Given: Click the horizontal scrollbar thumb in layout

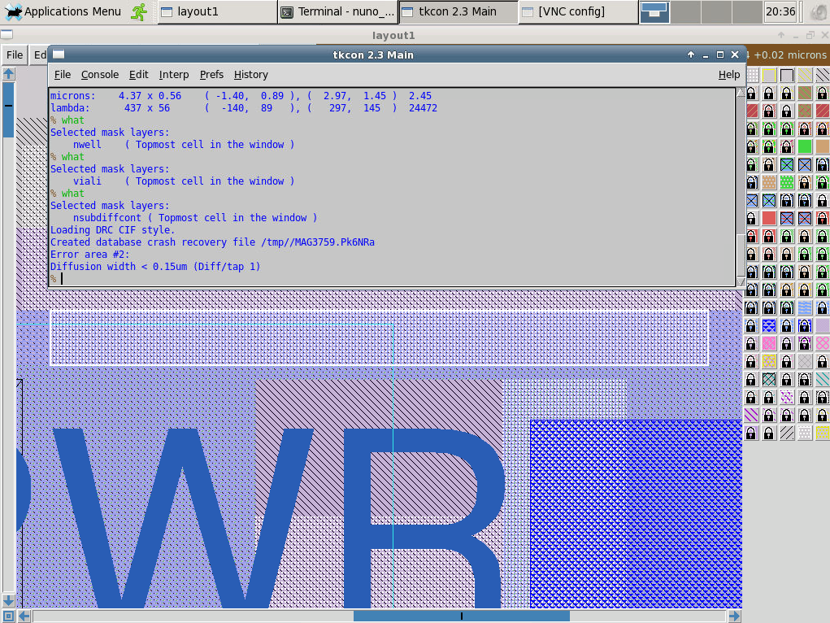Looking at the screenshot, I should click(x=462, y=616).
